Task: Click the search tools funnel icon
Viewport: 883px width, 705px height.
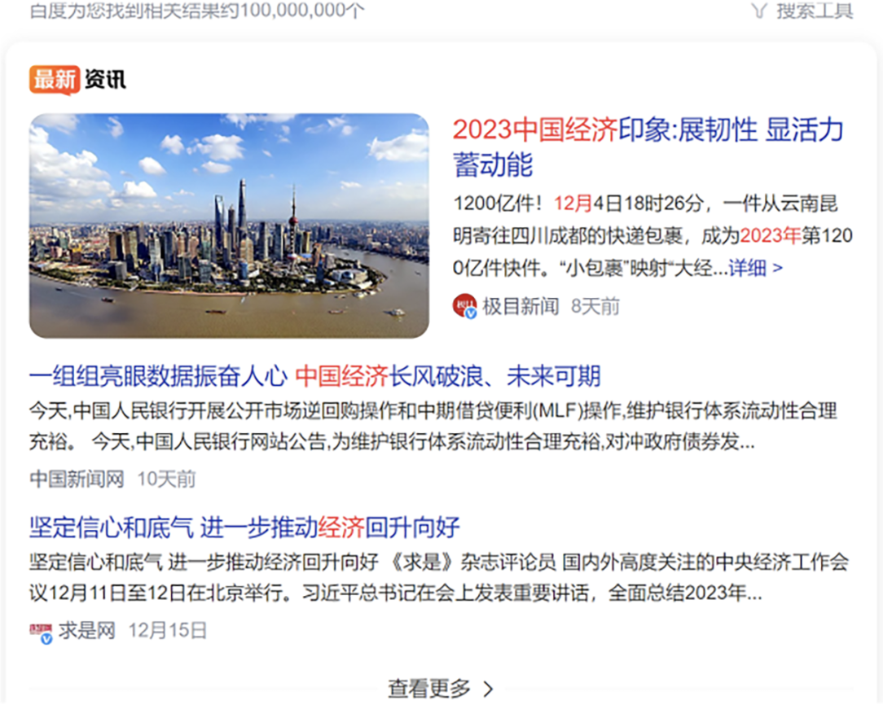Action: 760,11
